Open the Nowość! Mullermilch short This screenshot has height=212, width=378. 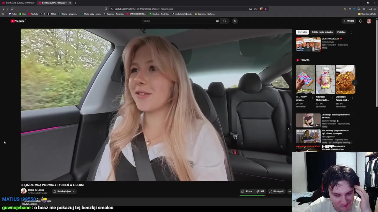pos(325,79)
